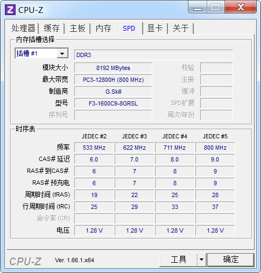Viewport: 261px width, 273px height.
Task: Click the 工具 button
Action: point(179,260)
